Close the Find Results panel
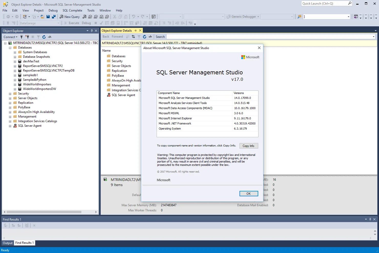The width and height of the screenshot is (379, 253). point(374,219)
